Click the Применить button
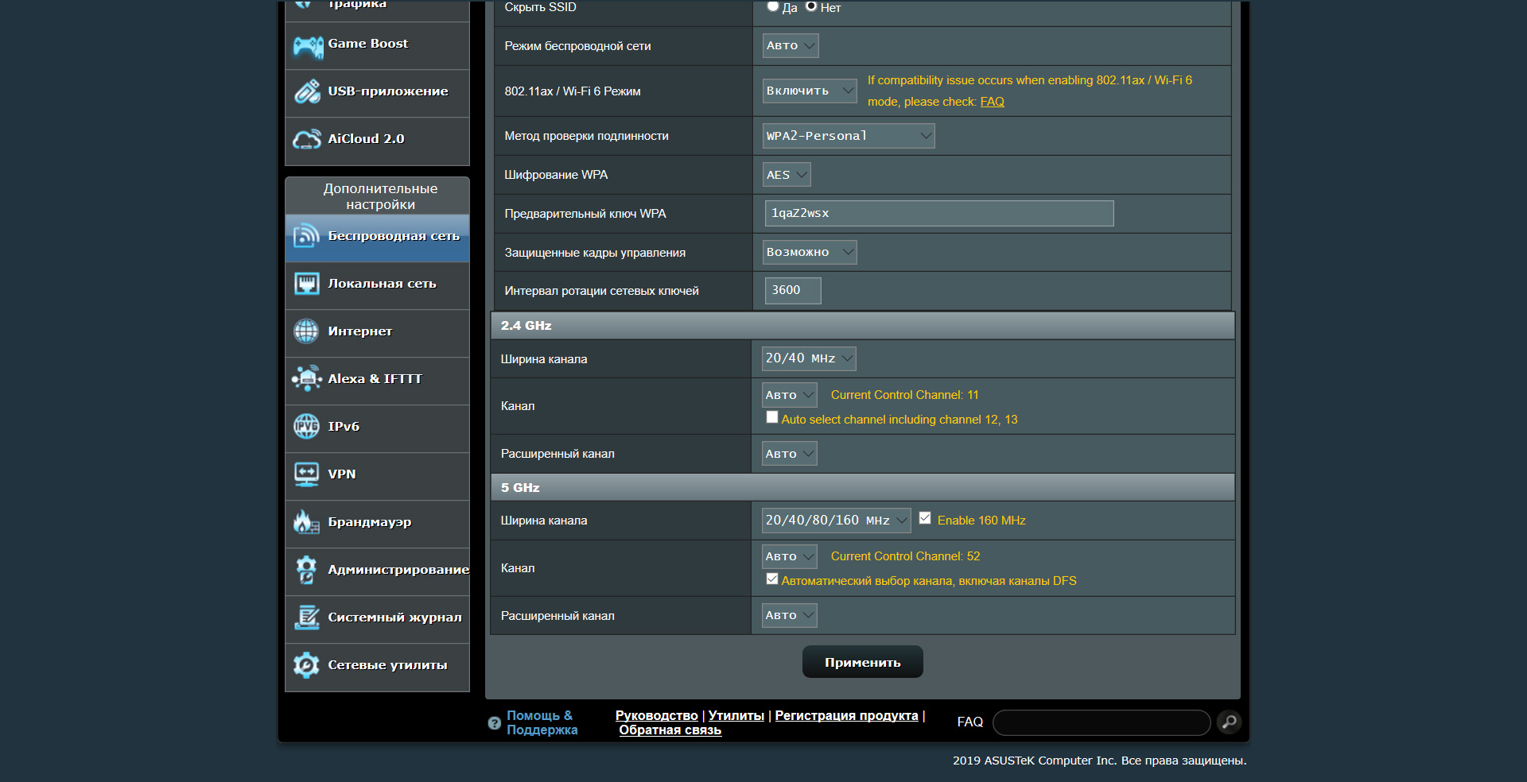 coord(862,662)
